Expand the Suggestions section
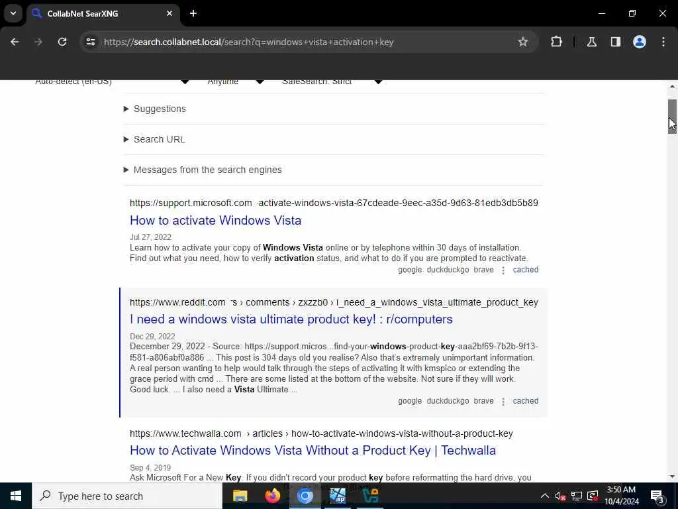This screenshot has width=678, height=509. tap(155, 109)
